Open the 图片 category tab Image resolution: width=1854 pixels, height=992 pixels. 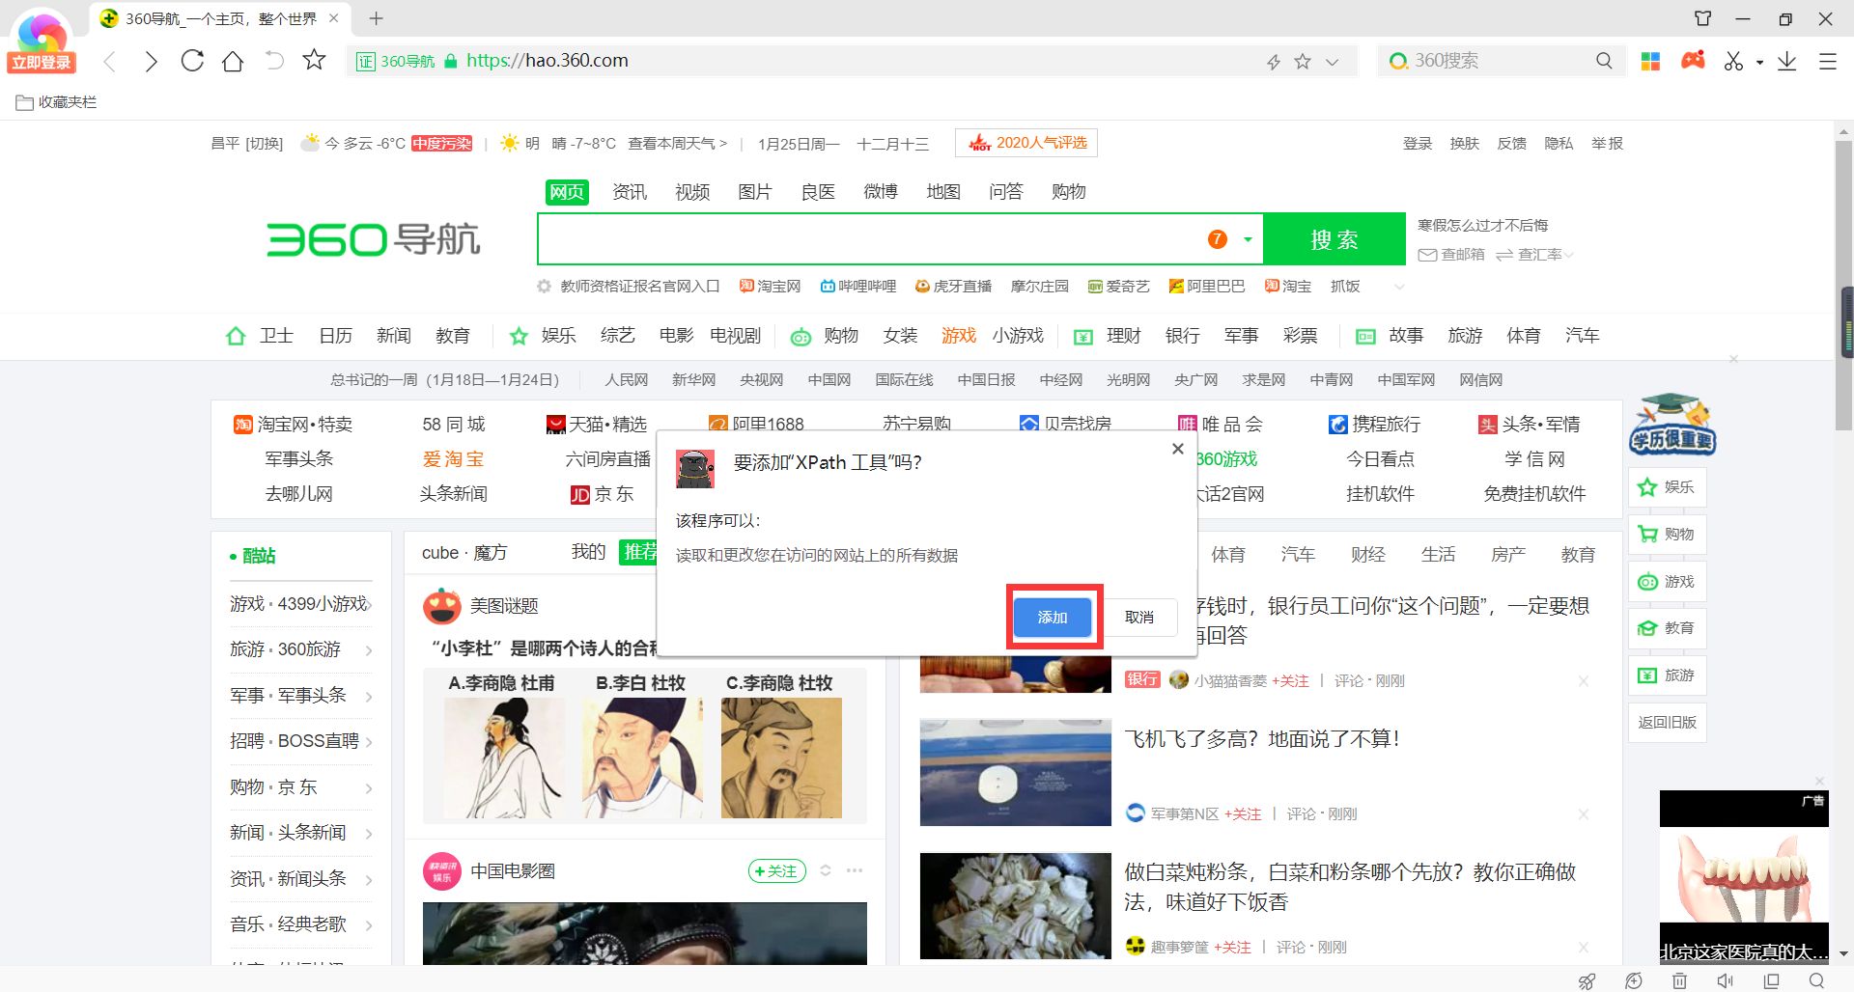click(x=754, y=191)
